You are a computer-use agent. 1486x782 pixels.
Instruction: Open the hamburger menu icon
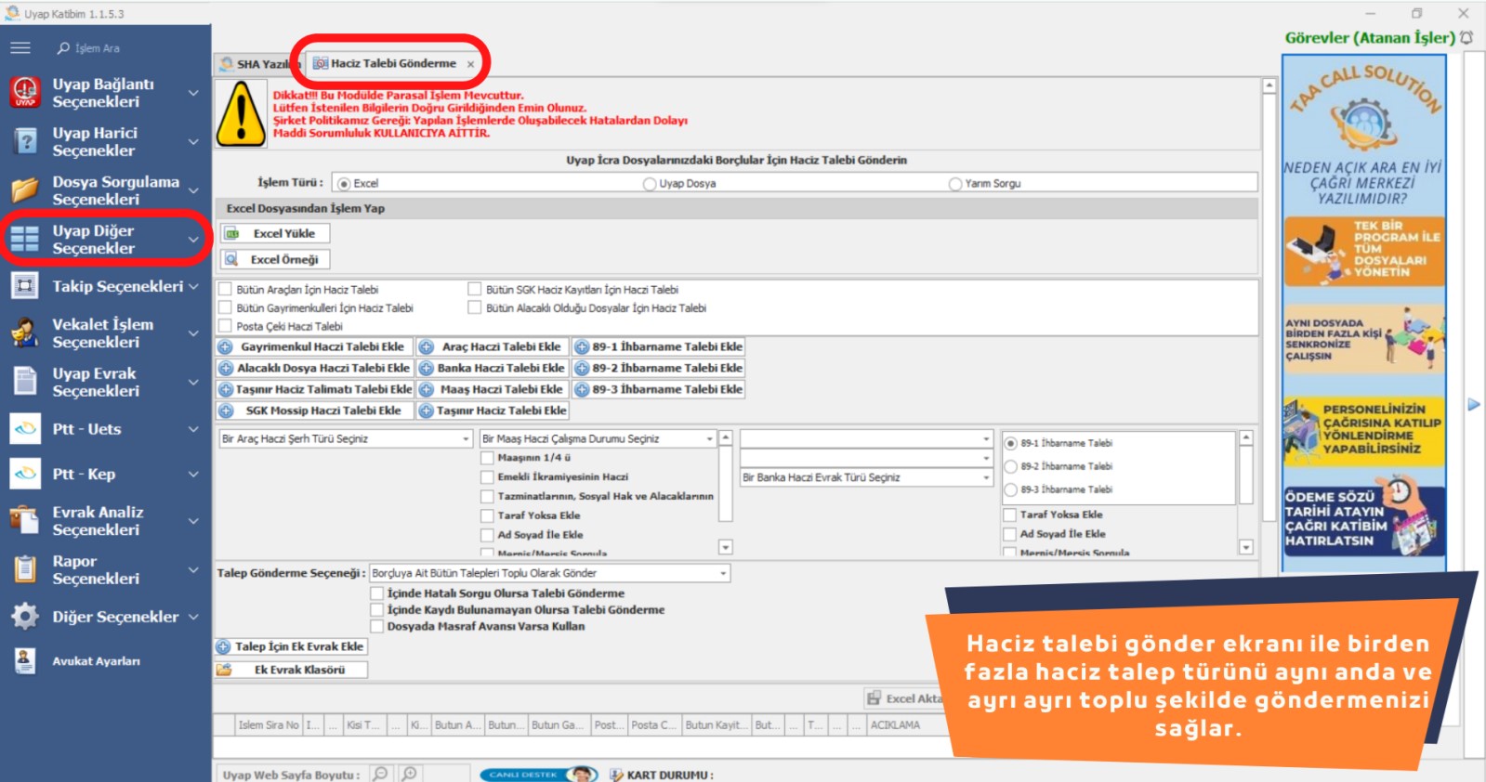click(20, 47)
